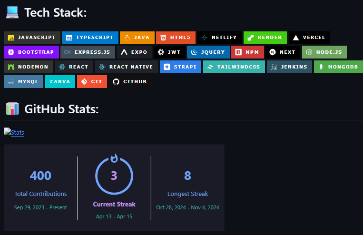Click the TypeScript badge
This screenshot has height=235, width=363.
90,38
